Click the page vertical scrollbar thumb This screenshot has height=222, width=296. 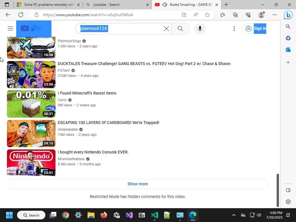point(278,190)
